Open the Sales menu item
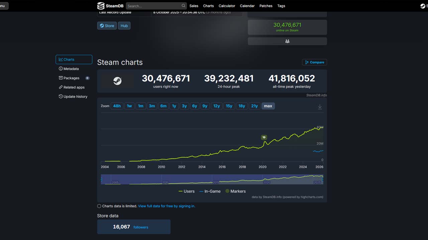 (194, 6)
